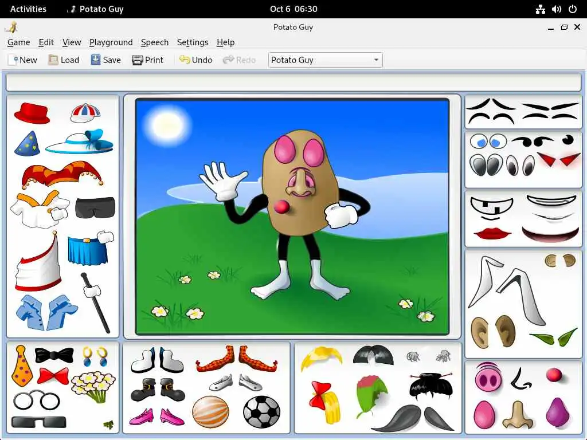Choose the blonde hair piece

click(x=321, y=358)
